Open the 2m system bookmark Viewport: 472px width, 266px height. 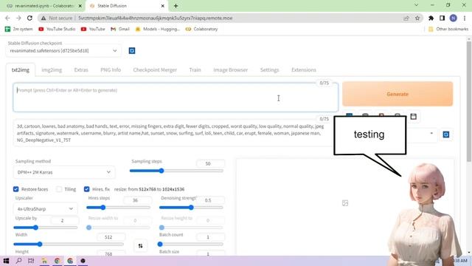click(18, 29)
